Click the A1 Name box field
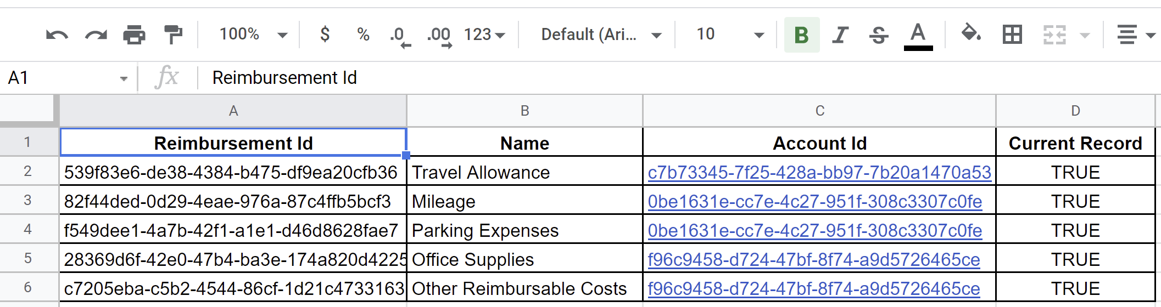 (x=60, y=78)
